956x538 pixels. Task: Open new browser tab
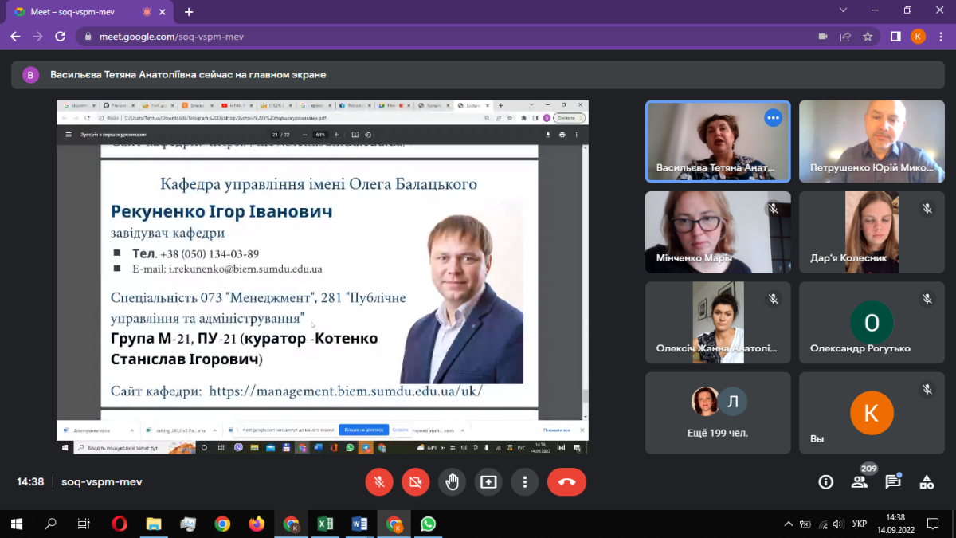click(x=189, y=12)
